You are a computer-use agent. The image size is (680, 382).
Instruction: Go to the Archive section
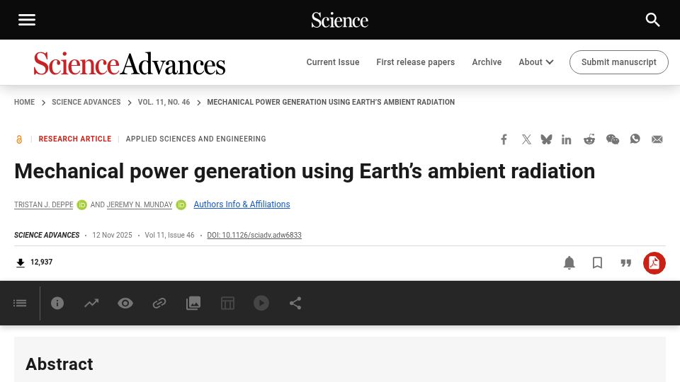click(x=487, y=62)
